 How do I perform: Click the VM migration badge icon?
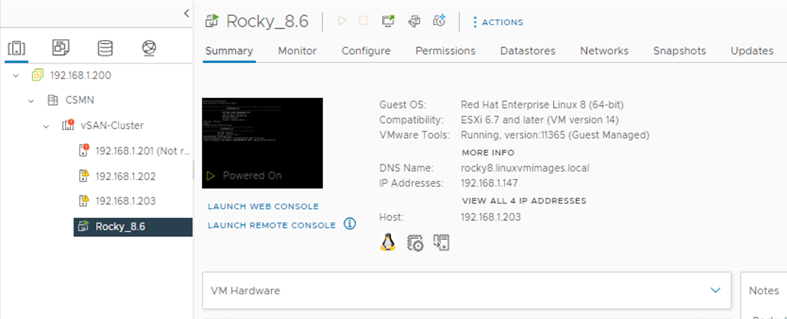coord(441,243)
